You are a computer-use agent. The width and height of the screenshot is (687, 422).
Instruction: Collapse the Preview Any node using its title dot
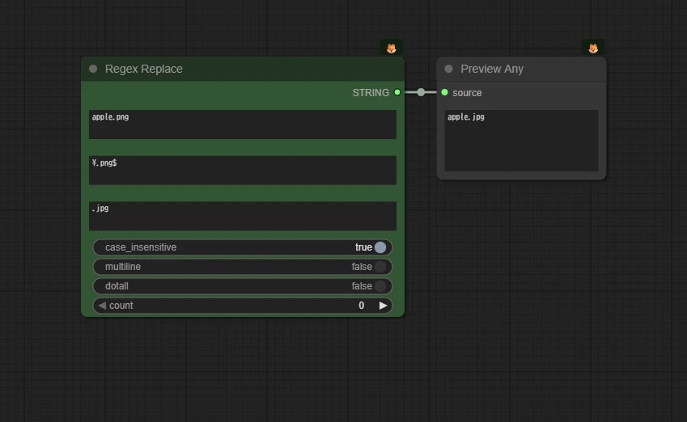click(x=448, y=69)
